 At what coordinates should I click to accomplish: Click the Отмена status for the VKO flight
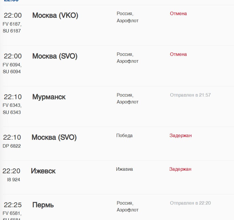coord(178,14)
